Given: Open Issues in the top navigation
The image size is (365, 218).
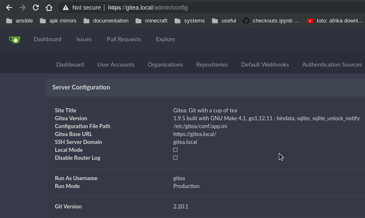Looking at the screenshot, I should click(x=84, y=39).
